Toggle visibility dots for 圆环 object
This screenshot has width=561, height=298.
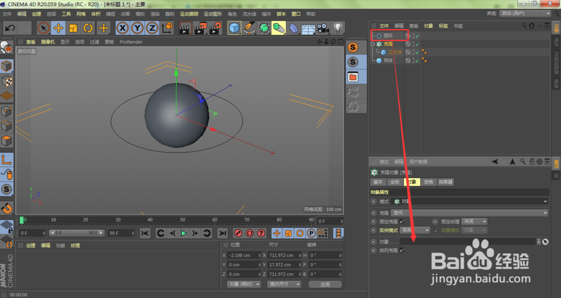[413, 36]
